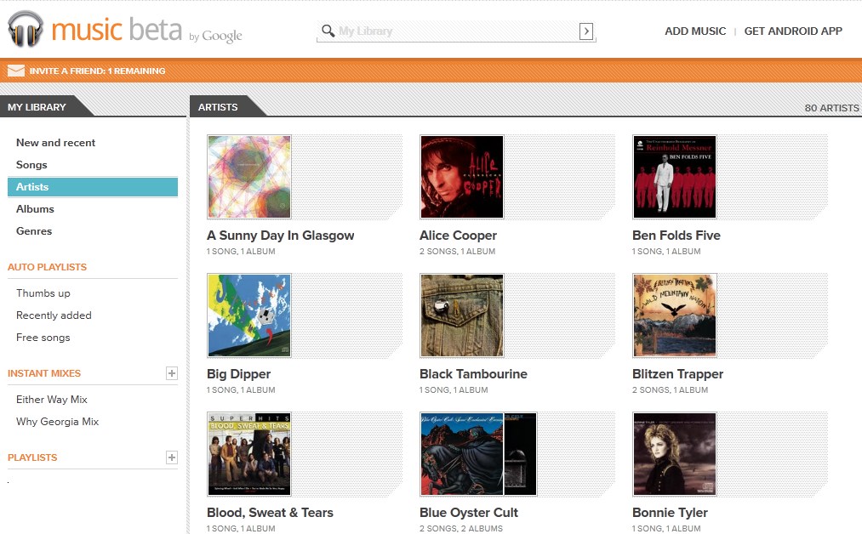
Task: Click the INSTANT MIXES section heading
Action: 44,373
